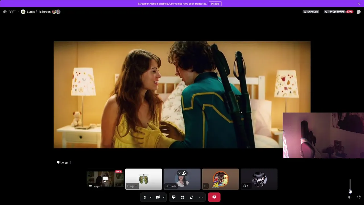Open the voice channel chat
The height and width of the screenshot is (205, 364).
359,12
